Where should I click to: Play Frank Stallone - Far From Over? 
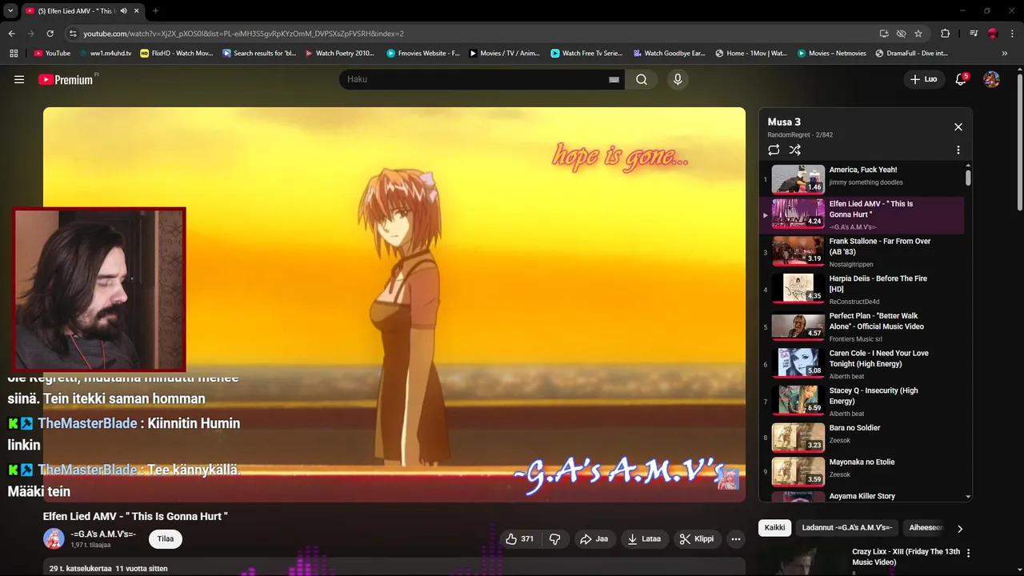tap(862, 253)
